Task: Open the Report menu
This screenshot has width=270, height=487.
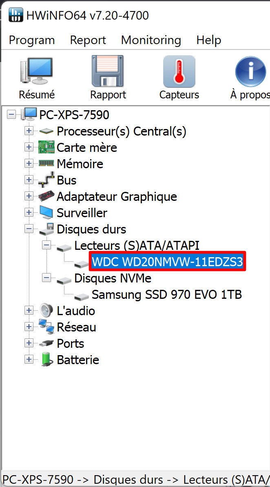Action: pos(88,40)
